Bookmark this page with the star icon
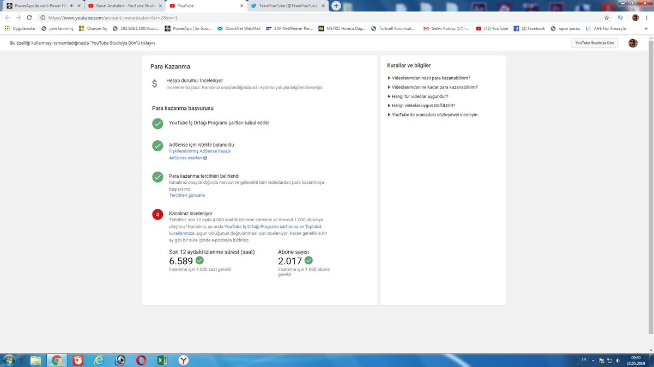The height and width of the screenshot is (367, 654). (x=607, y=17)
